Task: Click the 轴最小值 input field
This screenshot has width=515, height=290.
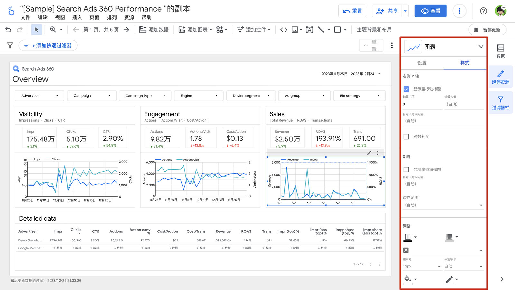Action: coord(422,104)
